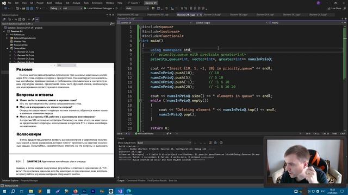Click the Undo toolbar icon
The width and height of the screenshot is (348, 195).
click(x=38, y=9)
